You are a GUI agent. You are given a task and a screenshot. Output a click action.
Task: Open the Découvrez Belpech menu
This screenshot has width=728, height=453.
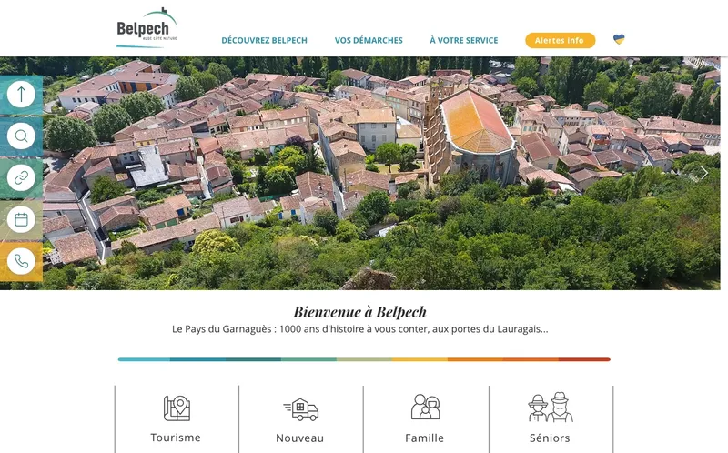[x=264, y=40]
